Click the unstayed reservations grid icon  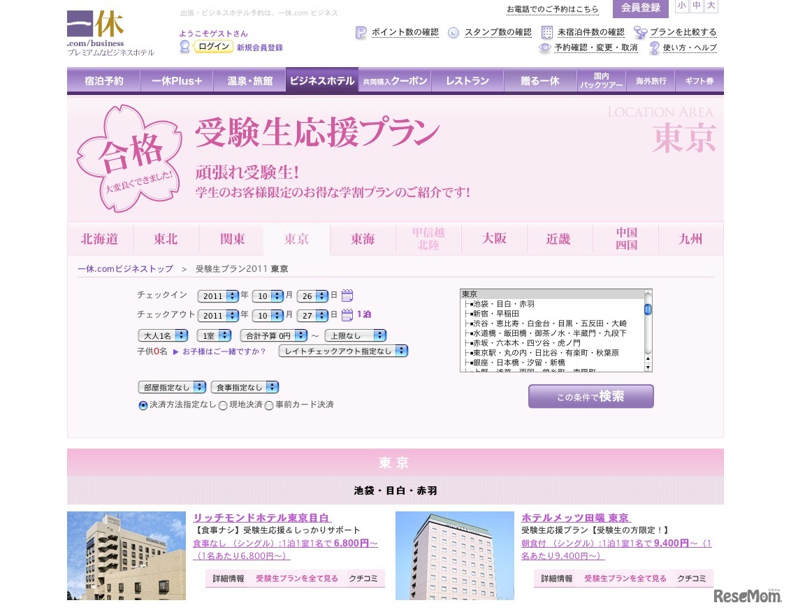pyautogui.click(x=547, y=33)
